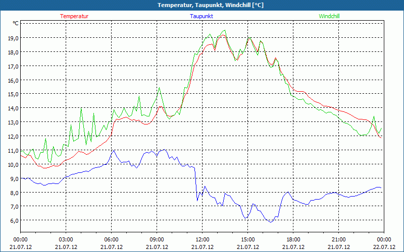Image resolution: width=404 pixels, height=252 pixels.
Task: Click the '10,0' y-axis value
Action: coord(13,164)
